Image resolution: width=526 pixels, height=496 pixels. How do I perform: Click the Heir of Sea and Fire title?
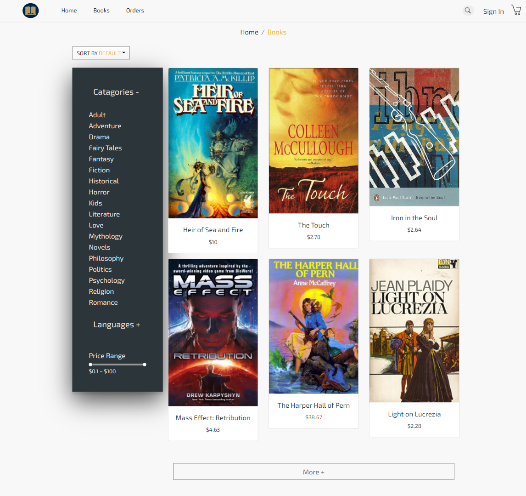coord(213,230)
